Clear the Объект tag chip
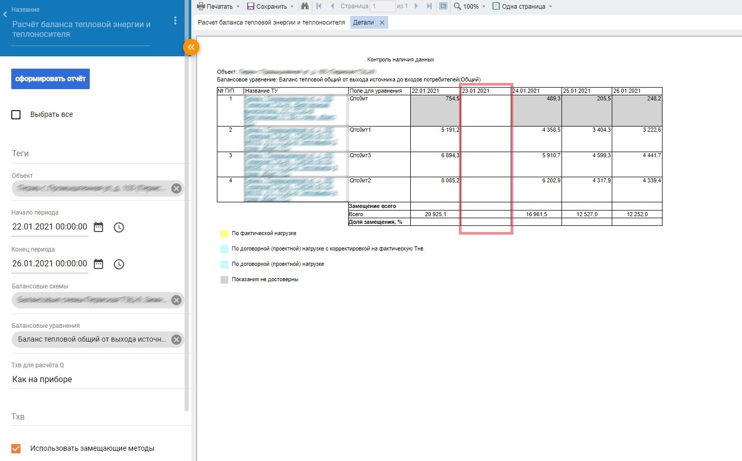The image size is (742, 461). tap(176, 188)
